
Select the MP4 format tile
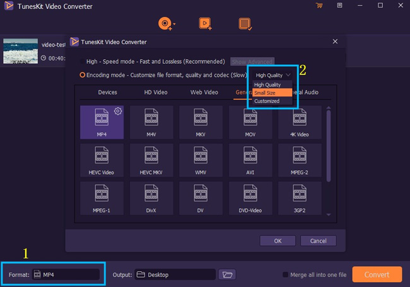tap(102, 122)
